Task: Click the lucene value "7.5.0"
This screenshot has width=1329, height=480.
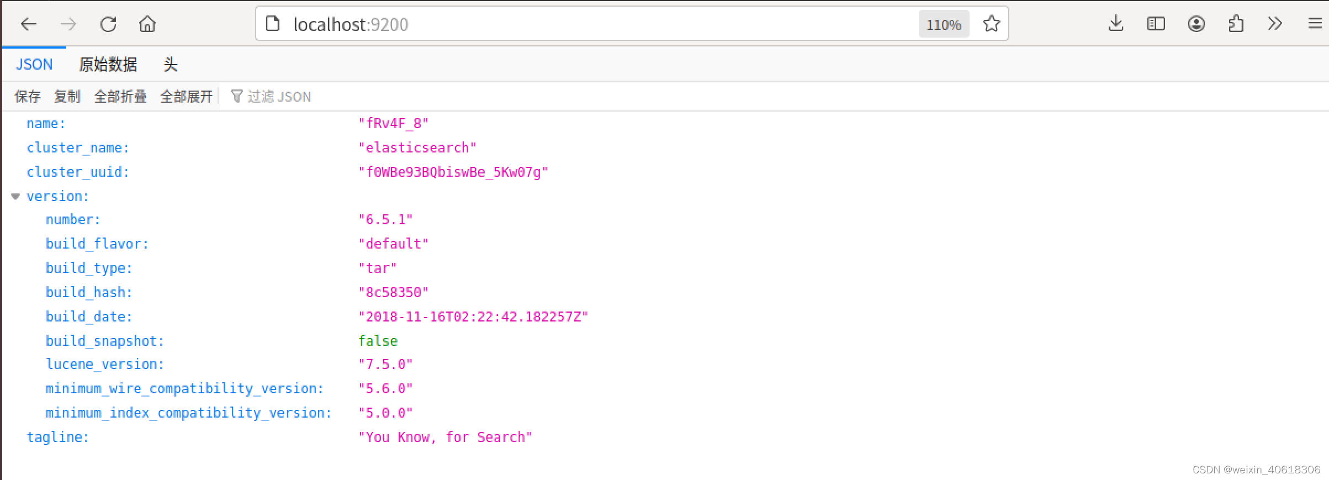Action: coord(385,365)
